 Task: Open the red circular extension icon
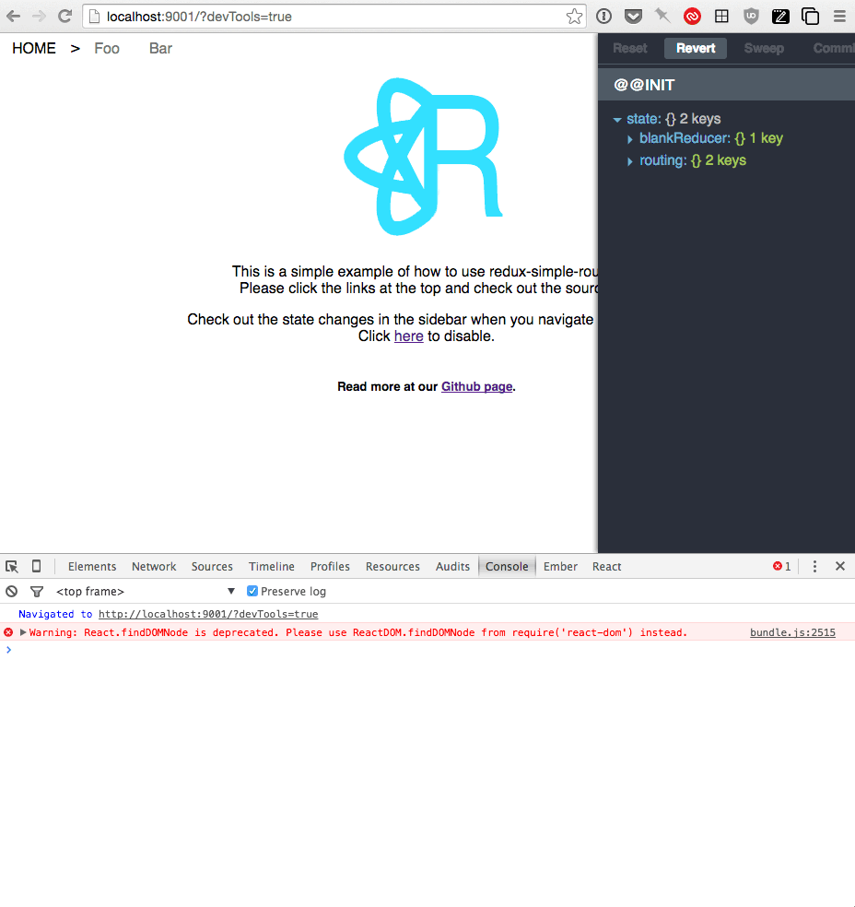[x=692, y=17]
